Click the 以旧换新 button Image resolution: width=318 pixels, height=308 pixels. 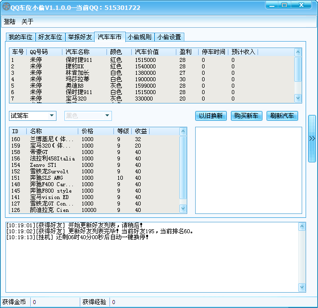[x=211, y=116]
